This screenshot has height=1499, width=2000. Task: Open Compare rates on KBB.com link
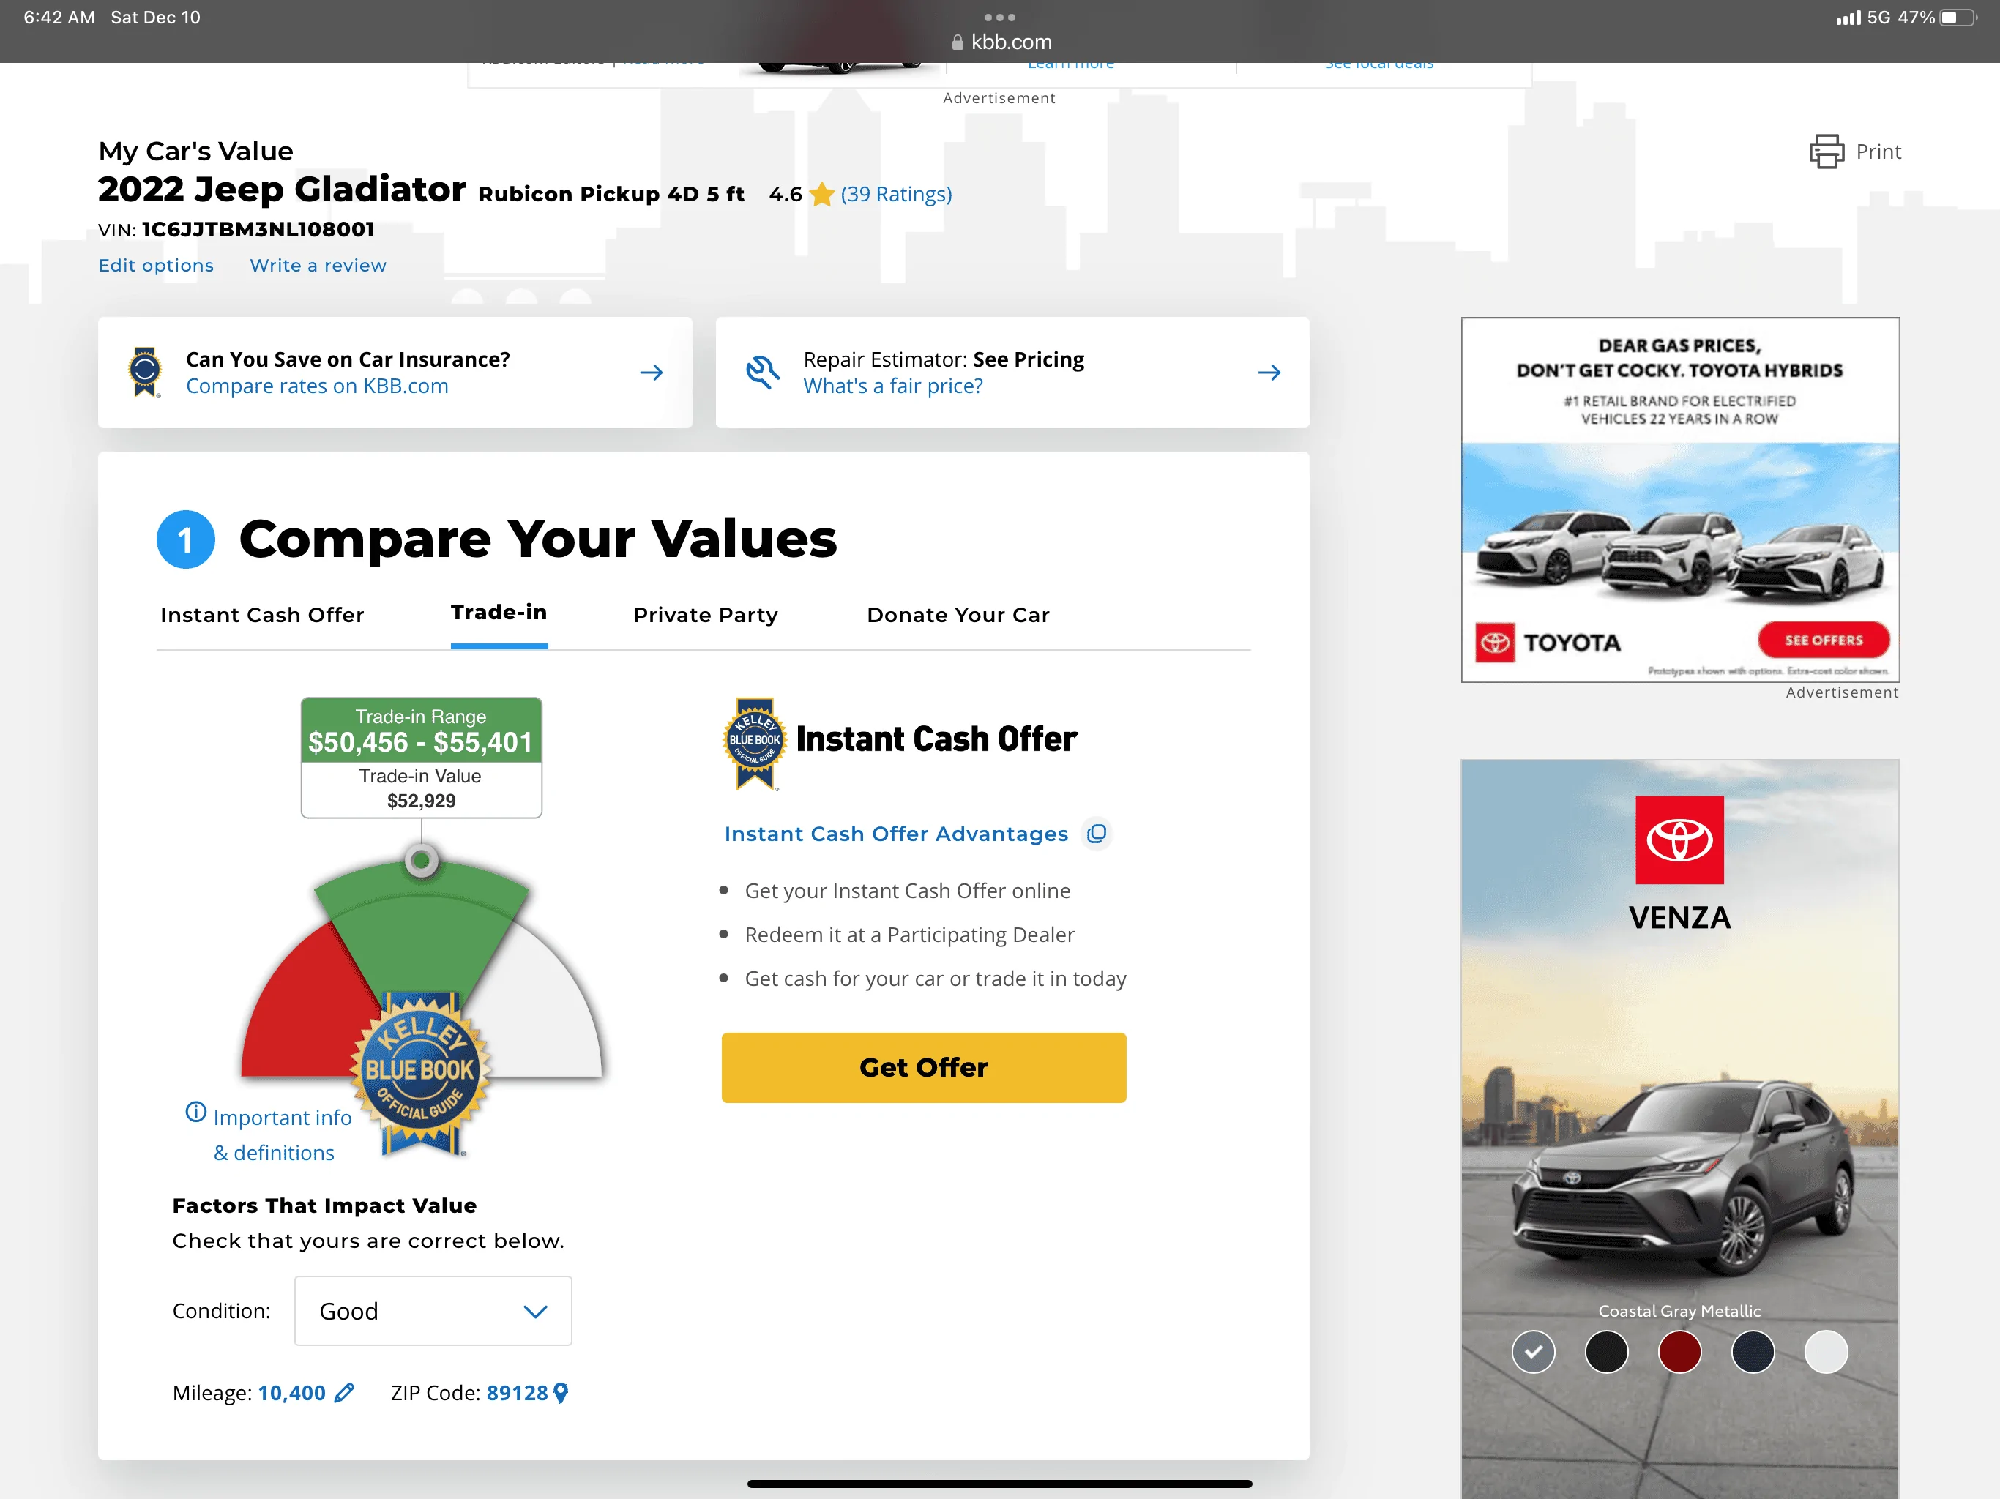point(318,386)
